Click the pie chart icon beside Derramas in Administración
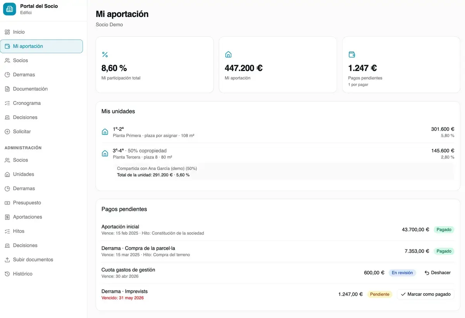Viewport: 465px width, 318px height. point(7,189)
